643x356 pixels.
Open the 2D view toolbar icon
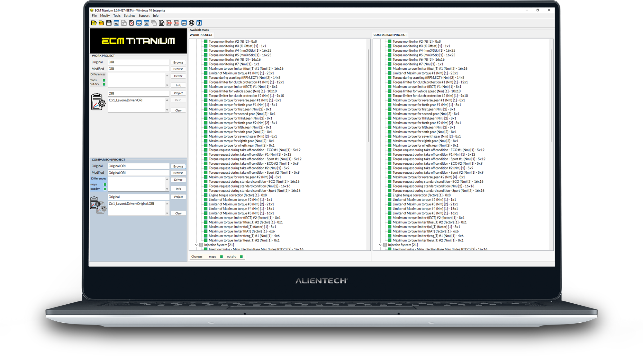(146, 23)
